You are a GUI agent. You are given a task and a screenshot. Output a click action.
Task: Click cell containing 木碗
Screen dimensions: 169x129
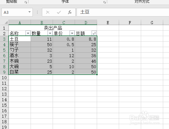coord(20,61)
